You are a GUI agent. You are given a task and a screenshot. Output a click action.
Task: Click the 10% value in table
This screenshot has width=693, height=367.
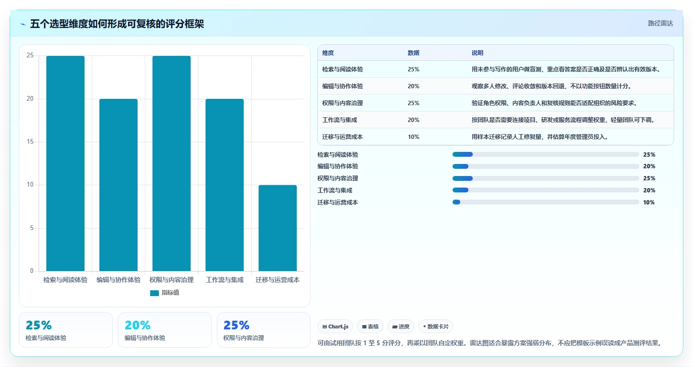[x=413, y=137]
